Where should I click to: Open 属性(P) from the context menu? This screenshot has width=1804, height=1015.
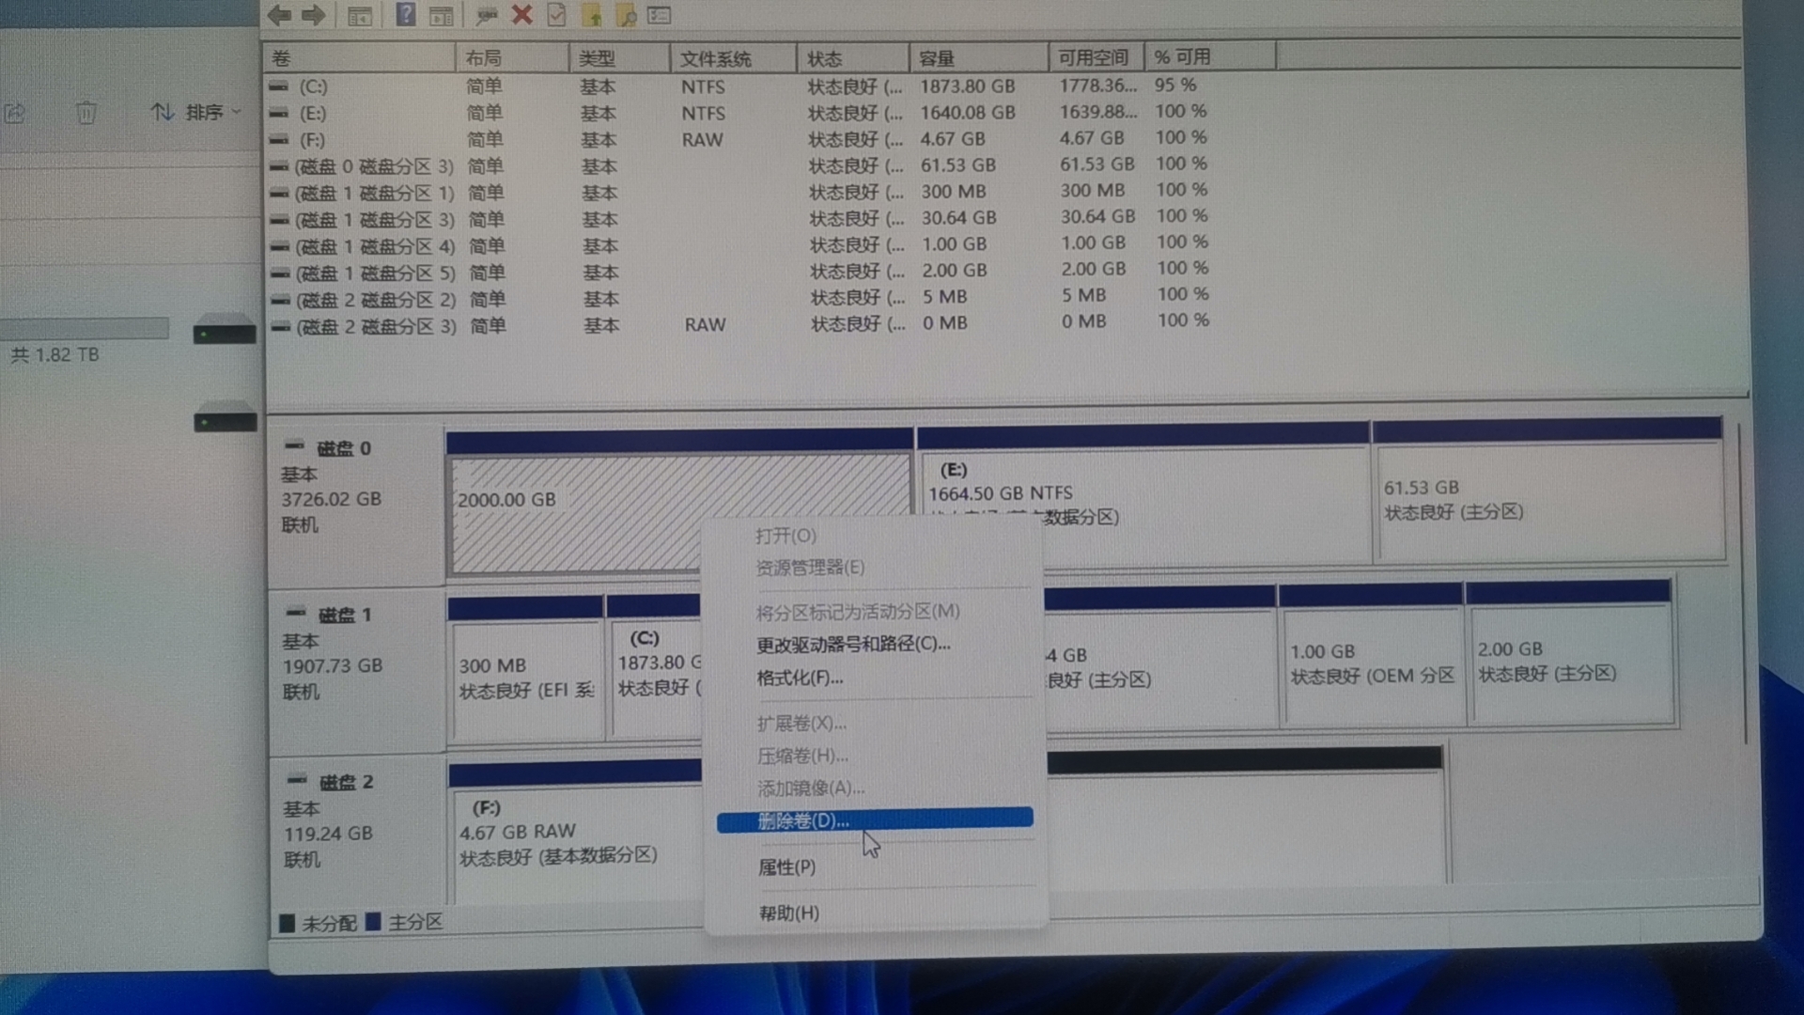pos(786,867)
